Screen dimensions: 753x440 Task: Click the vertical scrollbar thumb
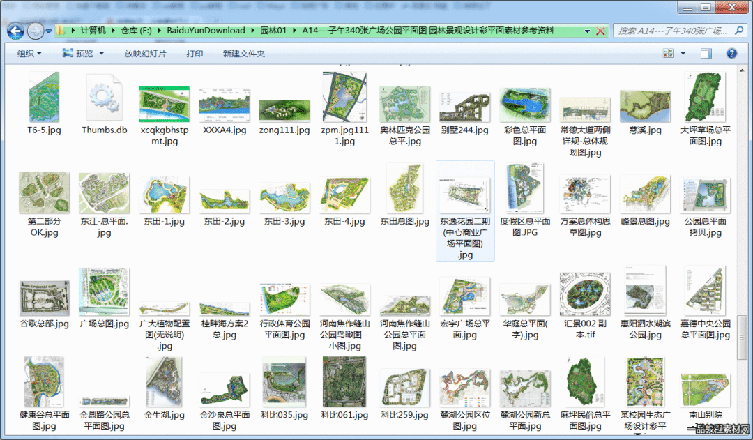tap(742, 337)
